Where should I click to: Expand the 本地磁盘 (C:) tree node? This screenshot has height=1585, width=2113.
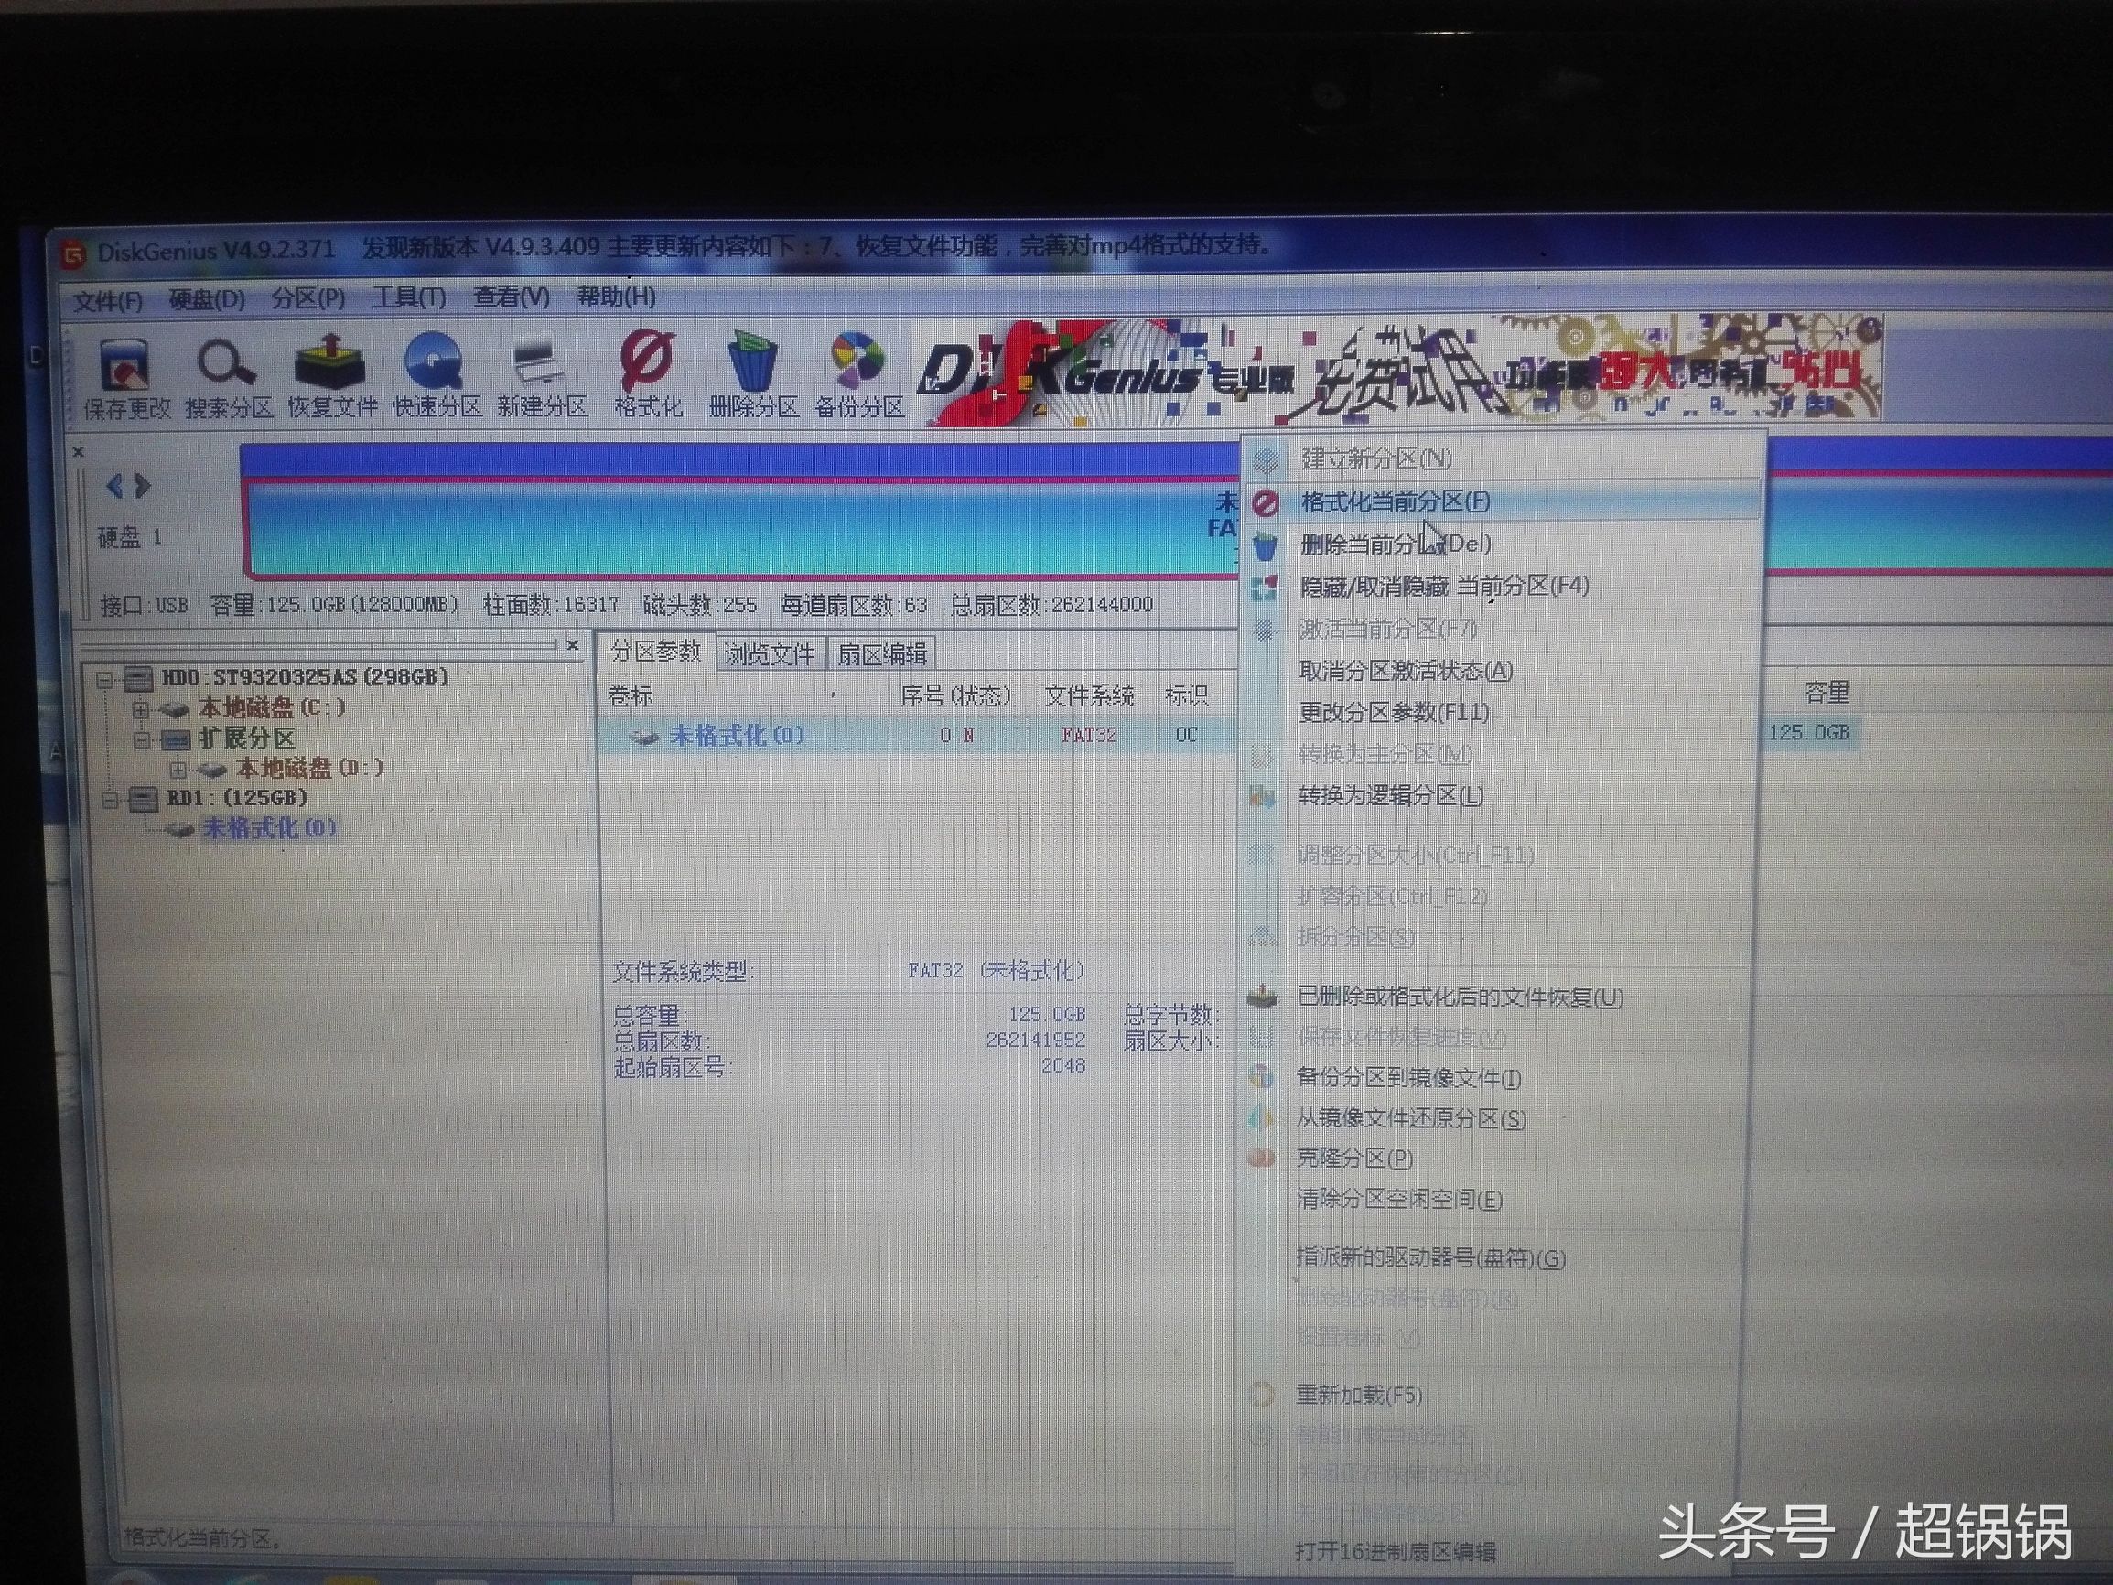pyautogui.click(x=141, y=710)
